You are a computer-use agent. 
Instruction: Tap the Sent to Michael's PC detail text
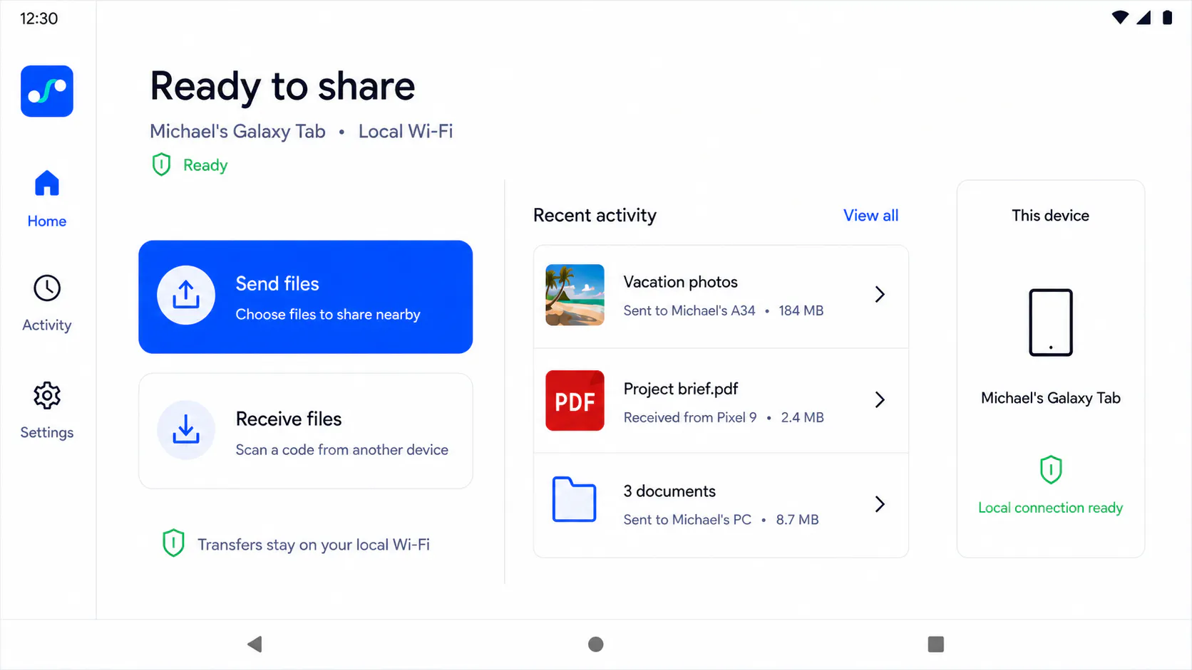[687, 520]
